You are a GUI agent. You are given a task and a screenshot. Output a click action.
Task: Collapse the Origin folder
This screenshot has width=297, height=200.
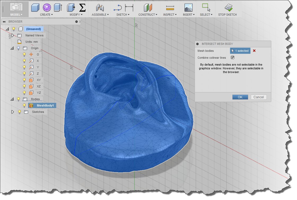(x=12, y=48)
